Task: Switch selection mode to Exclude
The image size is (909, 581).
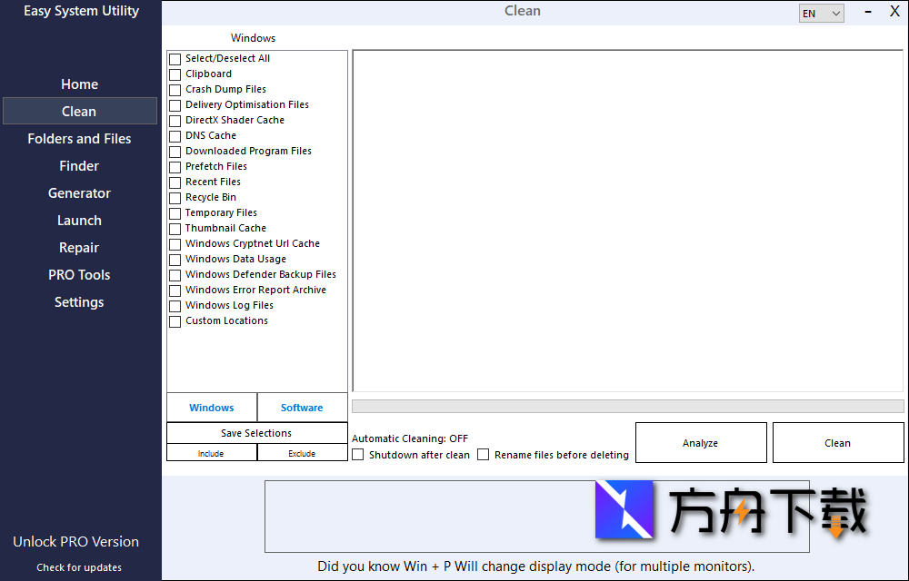Action: (302, 452)
